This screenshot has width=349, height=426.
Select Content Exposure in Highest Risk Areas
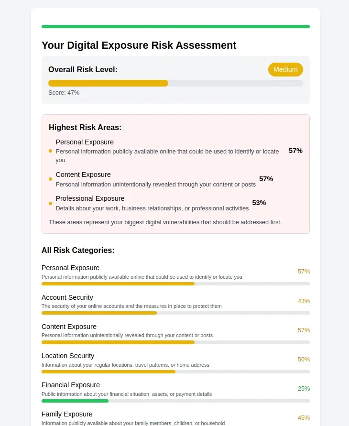click(83, 175)
